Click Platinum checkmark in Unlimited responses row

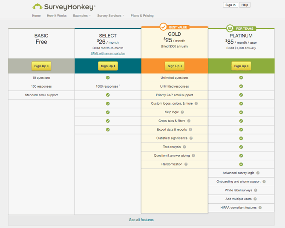pyautogui.click(x=241, y=86)
